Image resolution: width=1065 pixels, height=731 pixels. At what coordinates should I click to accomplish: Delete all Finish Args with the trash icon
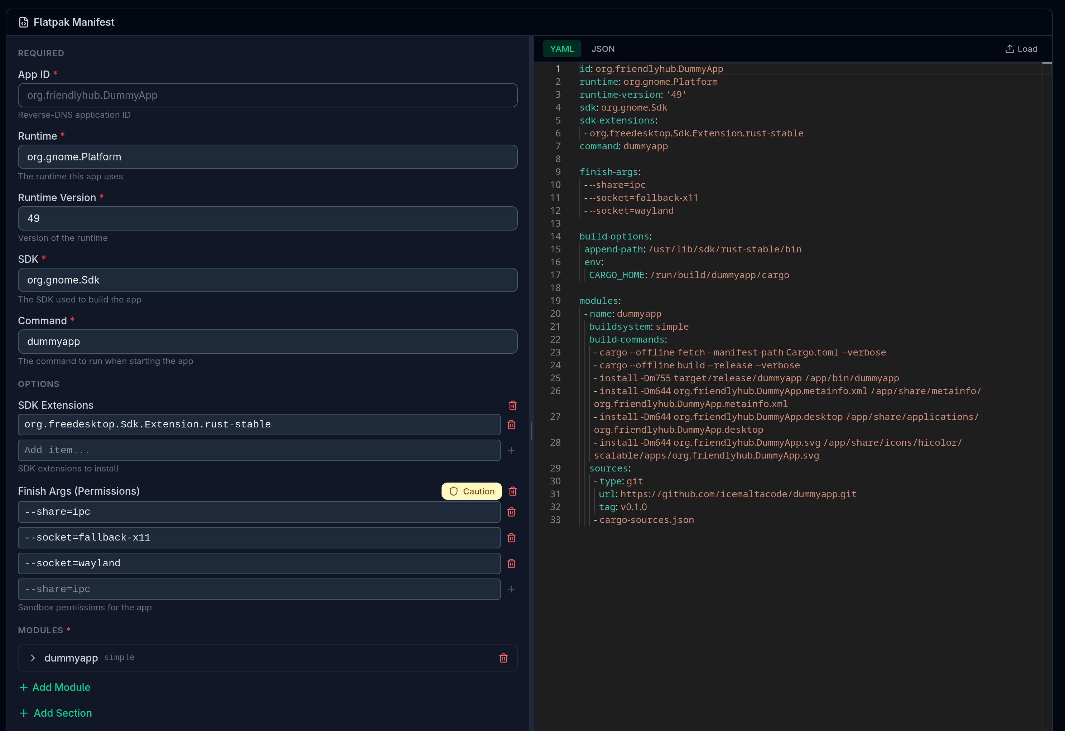pyautogui.click(x=513, y=491)
